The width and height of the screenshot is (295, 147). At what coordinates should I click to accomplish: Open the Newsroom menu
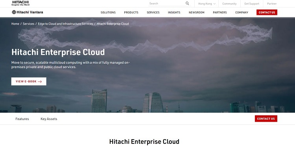[196, 13]
